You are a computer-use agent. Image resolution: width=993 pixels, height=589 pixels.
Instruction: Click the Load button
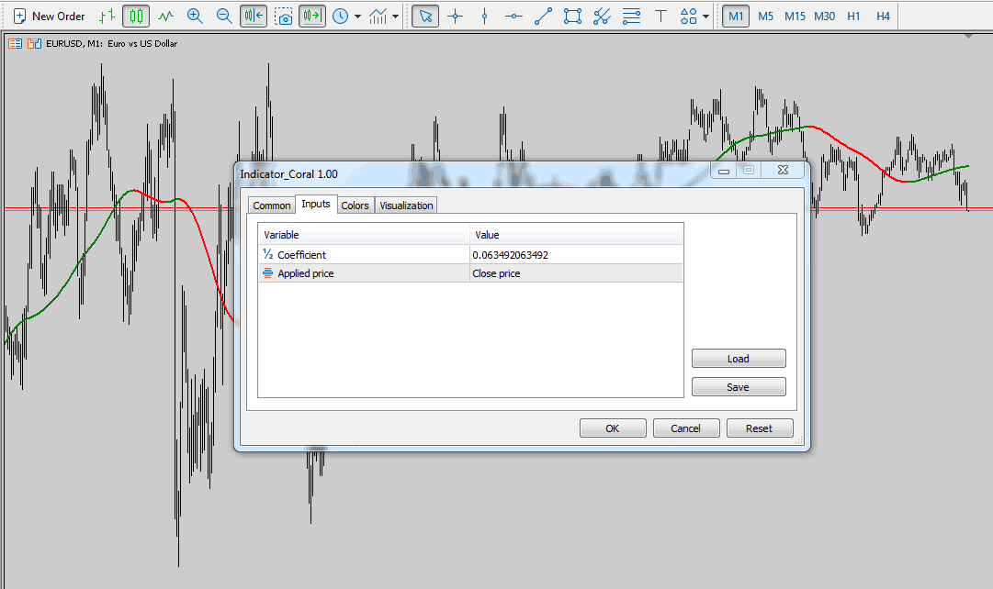click(x=739, y=359)
